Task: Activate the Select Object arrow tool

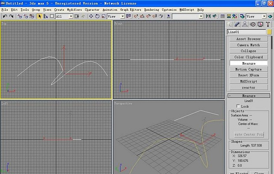Action: pyautogui.click(x=40, y=16)
